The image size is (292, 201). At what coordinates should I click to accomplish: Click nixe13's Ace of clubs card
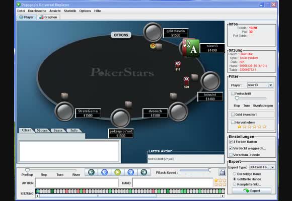[193, 48]
